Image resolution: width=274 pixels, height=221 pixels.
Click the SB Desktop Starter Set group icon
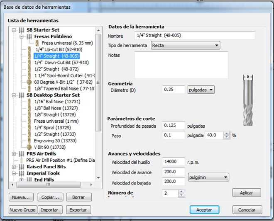(22, 95)
